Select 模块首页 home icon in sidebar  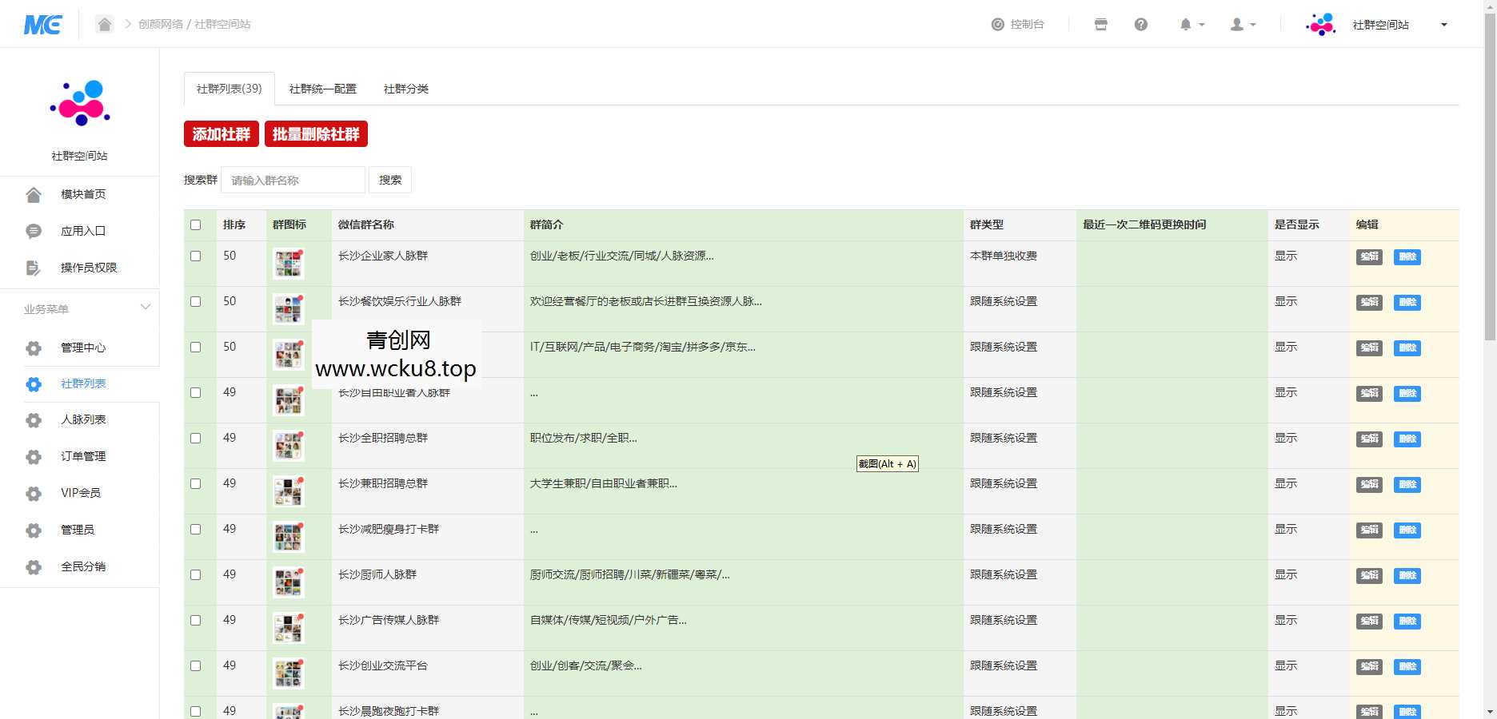[x=33, y=193]
